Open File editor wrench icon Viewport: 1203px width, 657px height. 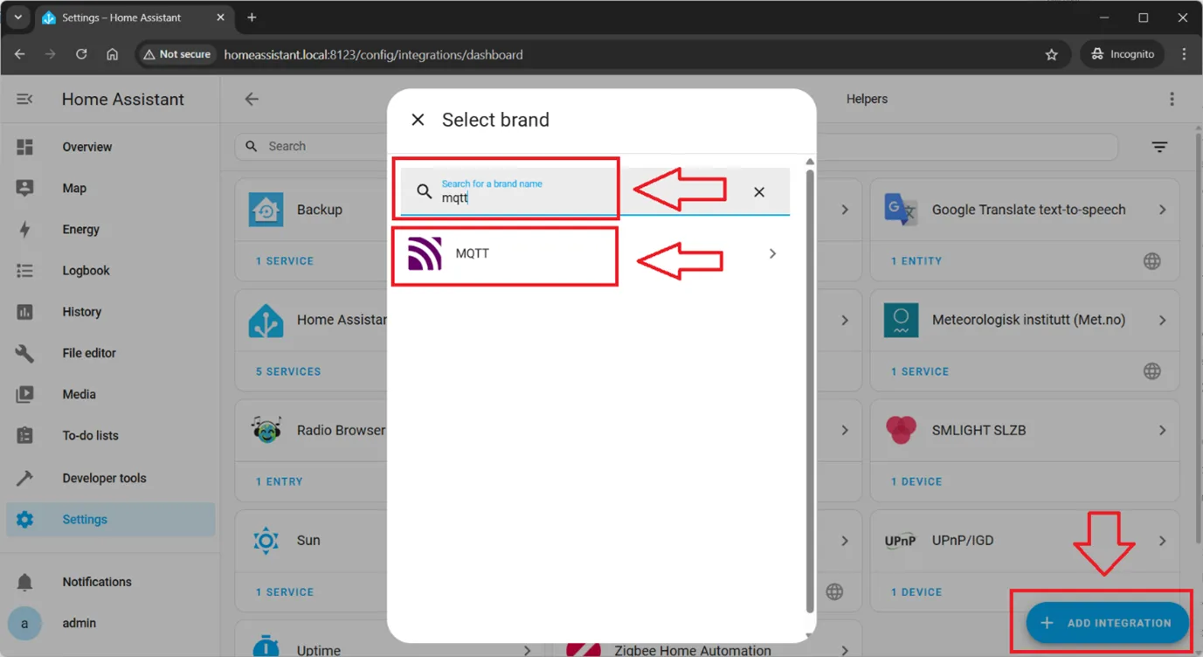(24, 353)
